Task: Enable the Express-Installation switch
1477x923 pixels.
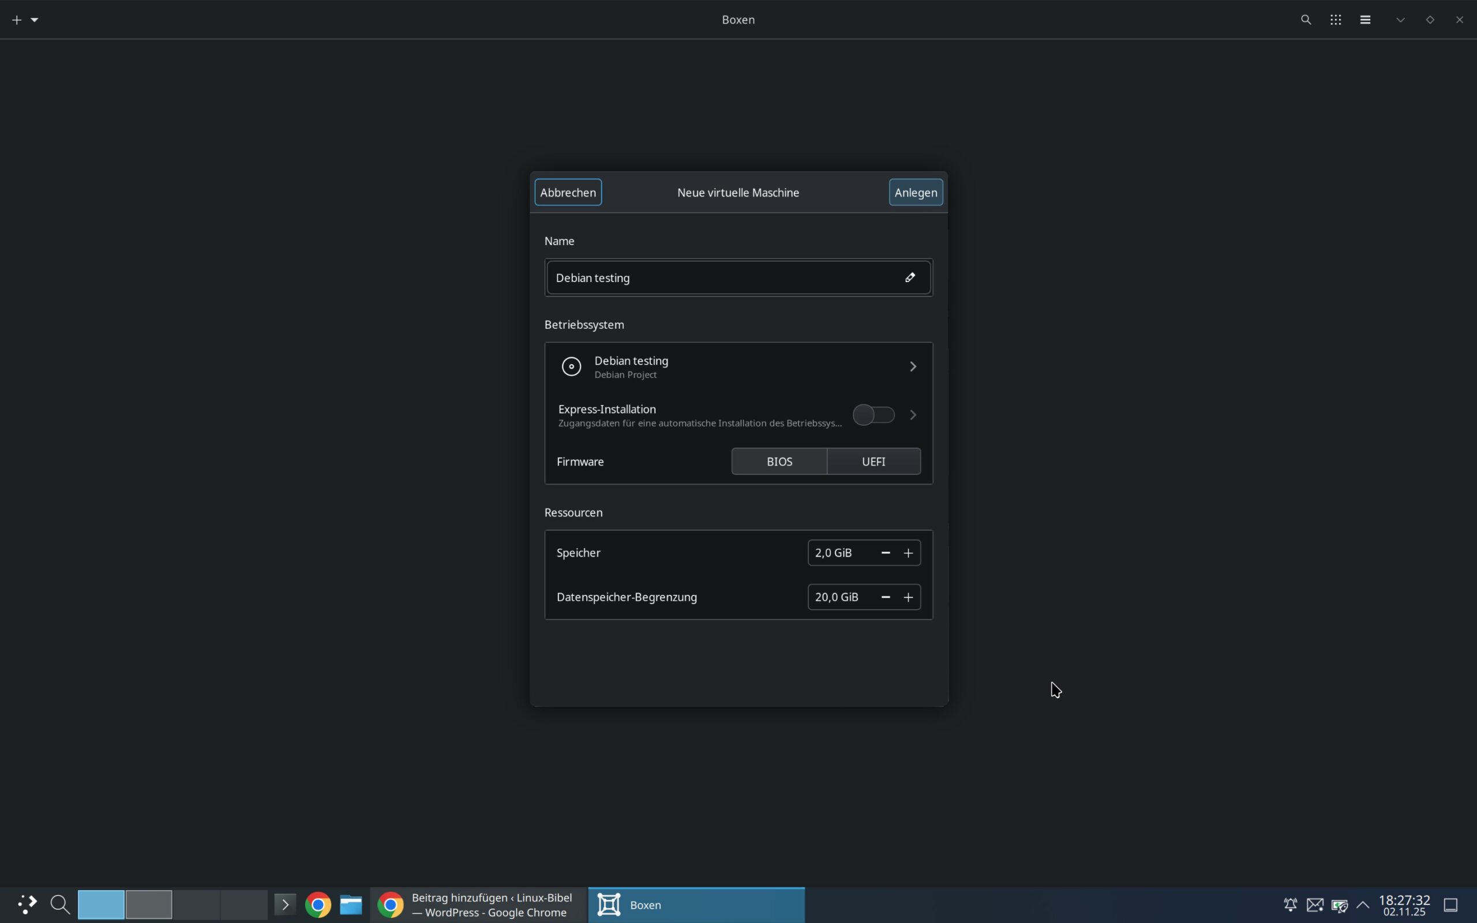Action: pos(874,415)
